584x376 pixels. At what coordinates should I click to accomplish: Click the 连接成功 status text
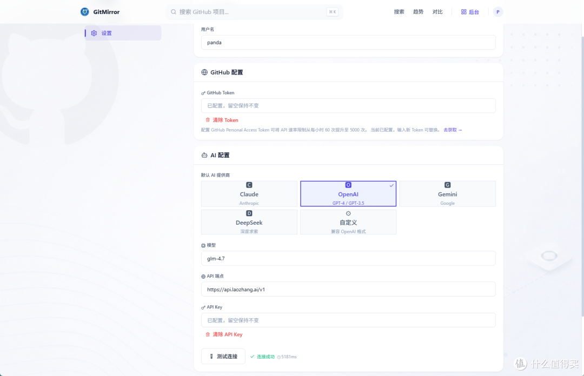point(266,357)
